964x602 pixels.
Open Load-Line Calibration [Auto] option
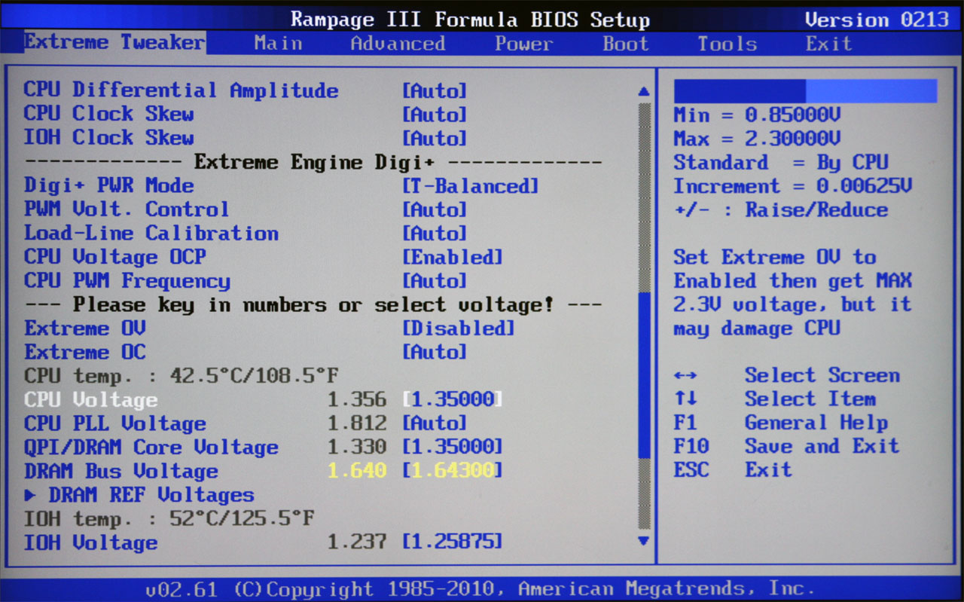435,234
